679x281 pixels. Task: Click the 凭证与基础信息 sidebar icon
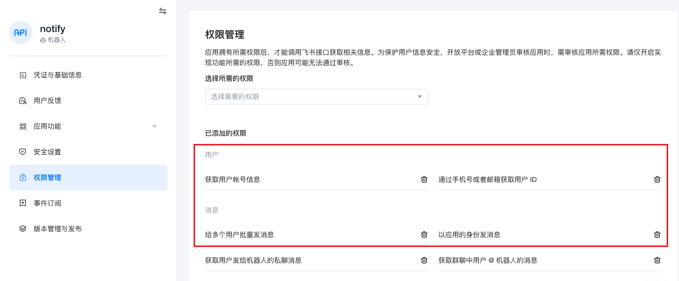[x=23, y=75]
